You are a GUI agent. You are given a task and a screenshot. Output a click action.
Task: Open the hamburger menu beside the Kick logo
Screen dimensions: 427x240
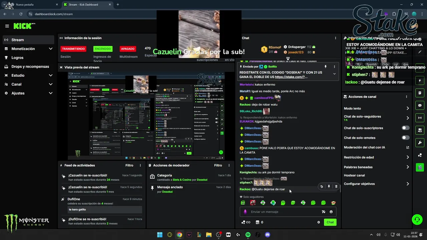[x=7, y=26]
